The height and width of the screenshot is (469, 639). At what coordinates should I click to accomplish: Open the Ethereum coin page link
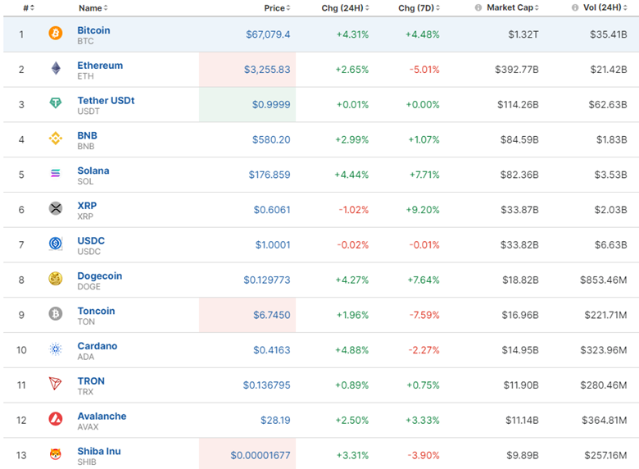point(100,66)
